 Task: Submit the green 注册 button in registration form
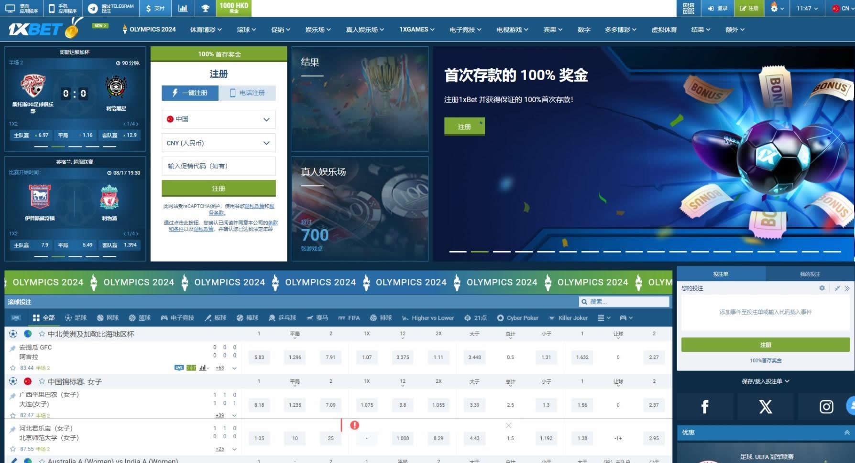219,188
